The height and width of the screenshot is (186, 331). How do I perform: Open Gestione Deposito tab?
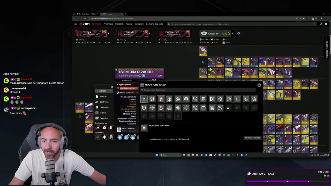[154, 24]
